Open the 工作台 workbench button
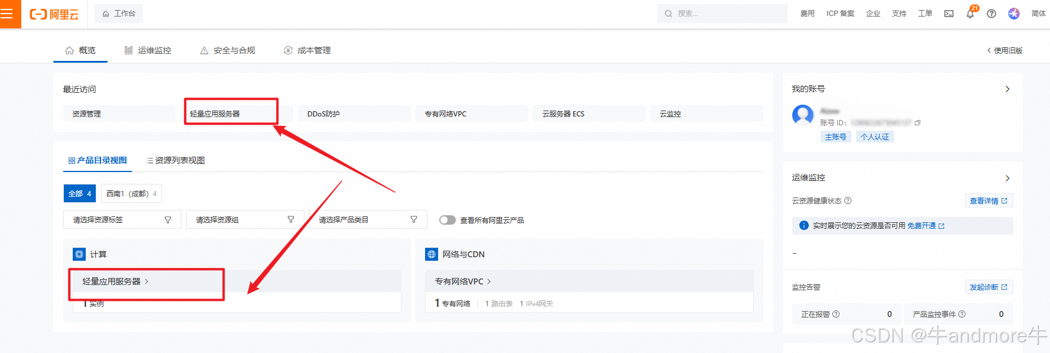 pyautogui.click(x=119, y=14)
